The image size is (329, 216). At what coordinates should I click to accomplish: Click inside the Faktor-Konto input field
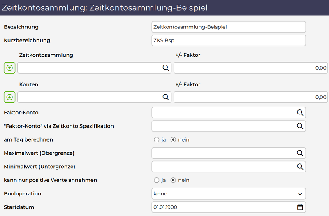pyautogui.click(x=222, y=112)
